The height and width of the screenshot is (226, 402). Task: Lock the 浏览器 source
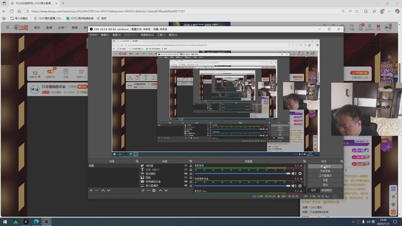pyautogui.click(x=190, y=166)
